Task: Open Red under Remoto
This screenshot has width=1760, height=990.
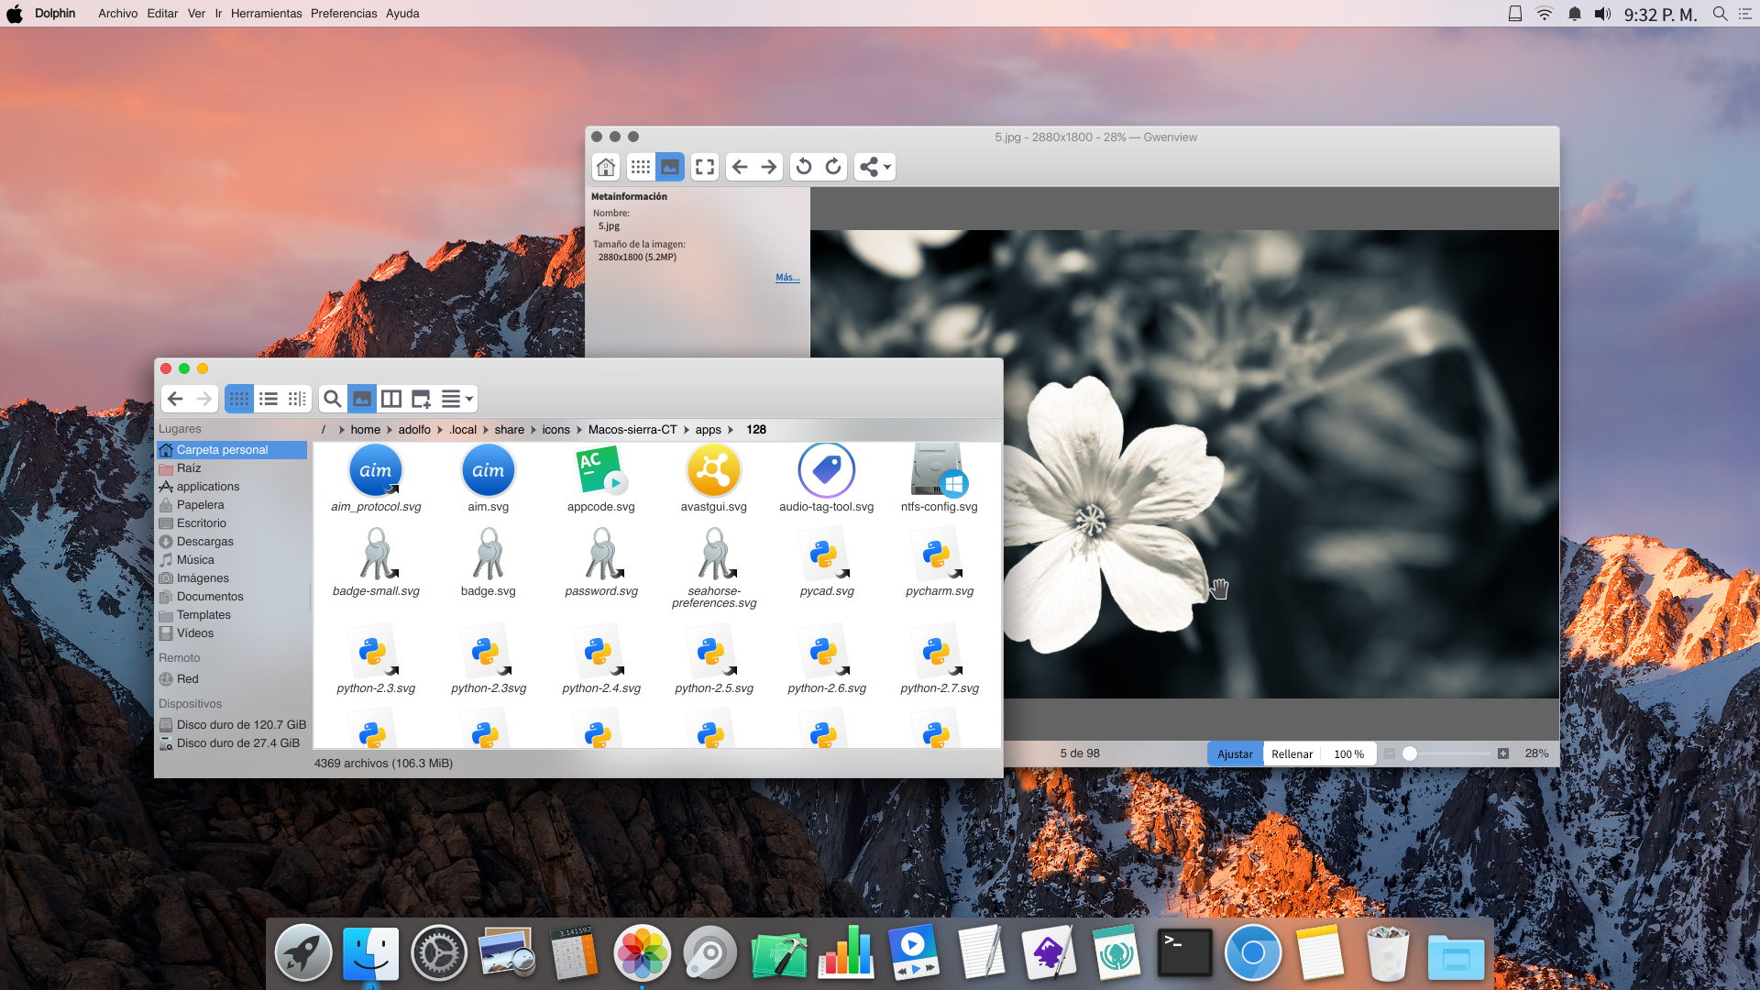Action: [x=232, y=679]
